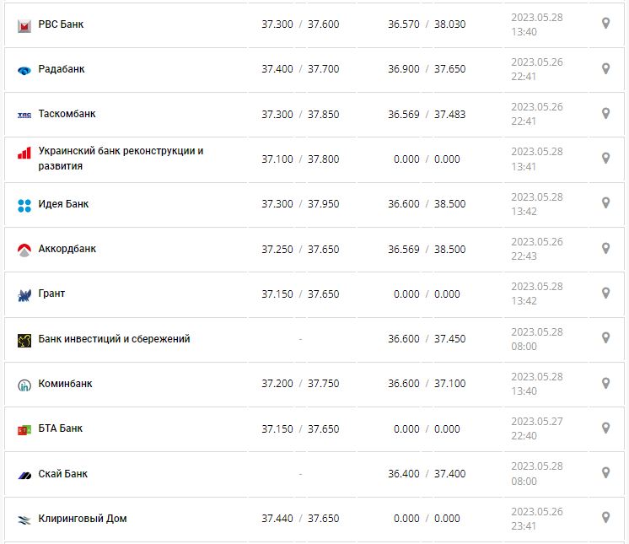Click the map pin for РВС Банк
This screenshot has height=544, width=629.
pos(605,24)
